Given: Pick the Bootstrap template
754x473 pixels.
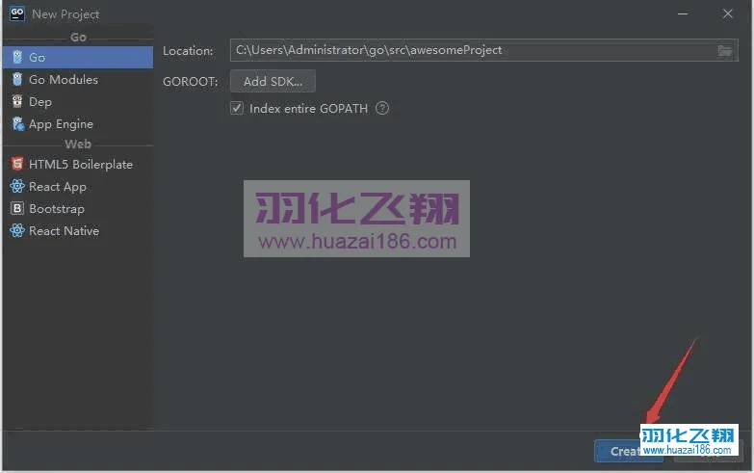Looking at the screenshot, I should coord(78,208).
